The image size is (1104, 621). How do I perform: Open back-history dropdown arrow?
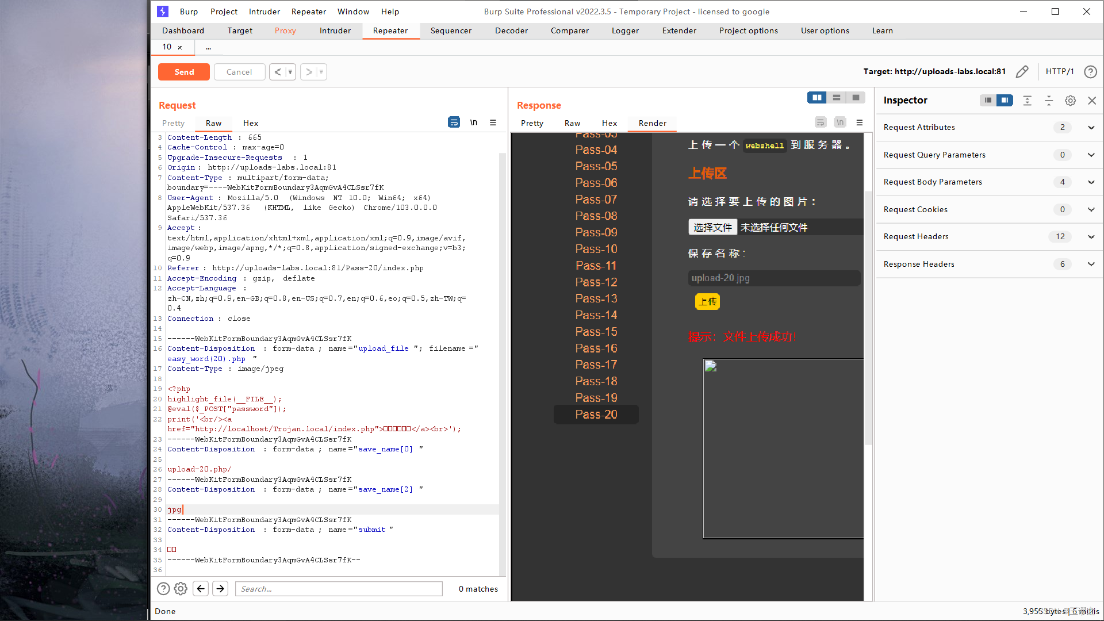(x=290, y=72)
